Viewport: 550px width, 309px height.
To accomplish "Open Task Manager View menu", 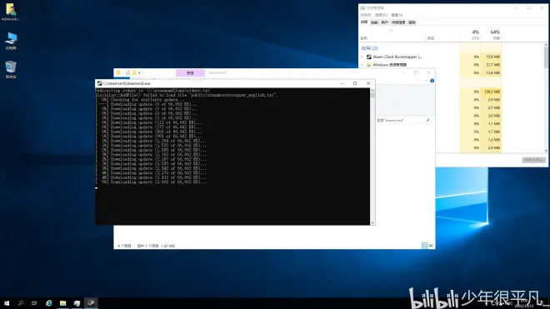I will [x=397, y=15].
